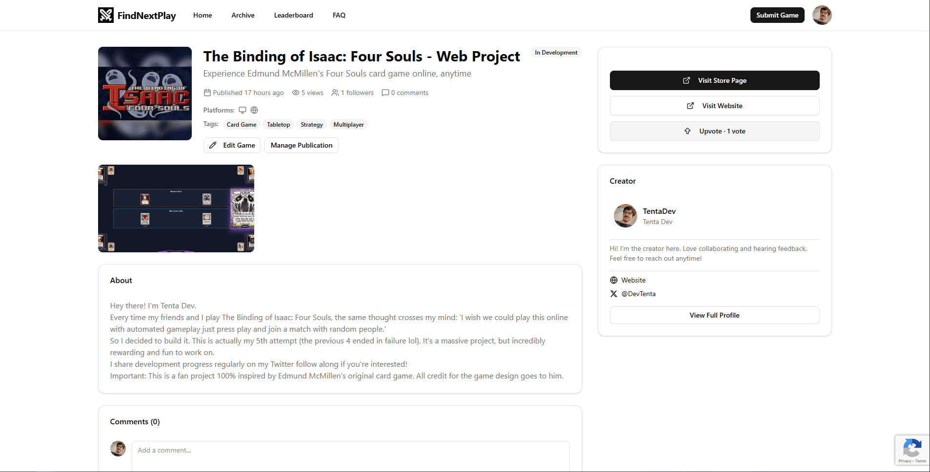930x472 pixels.
Task: Toggle the Upvote · 1 vote button
Action: (x=714, y=131)
